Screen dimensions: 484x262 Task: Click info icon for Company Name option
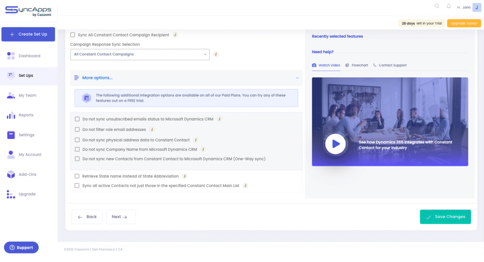click(203, 149)
